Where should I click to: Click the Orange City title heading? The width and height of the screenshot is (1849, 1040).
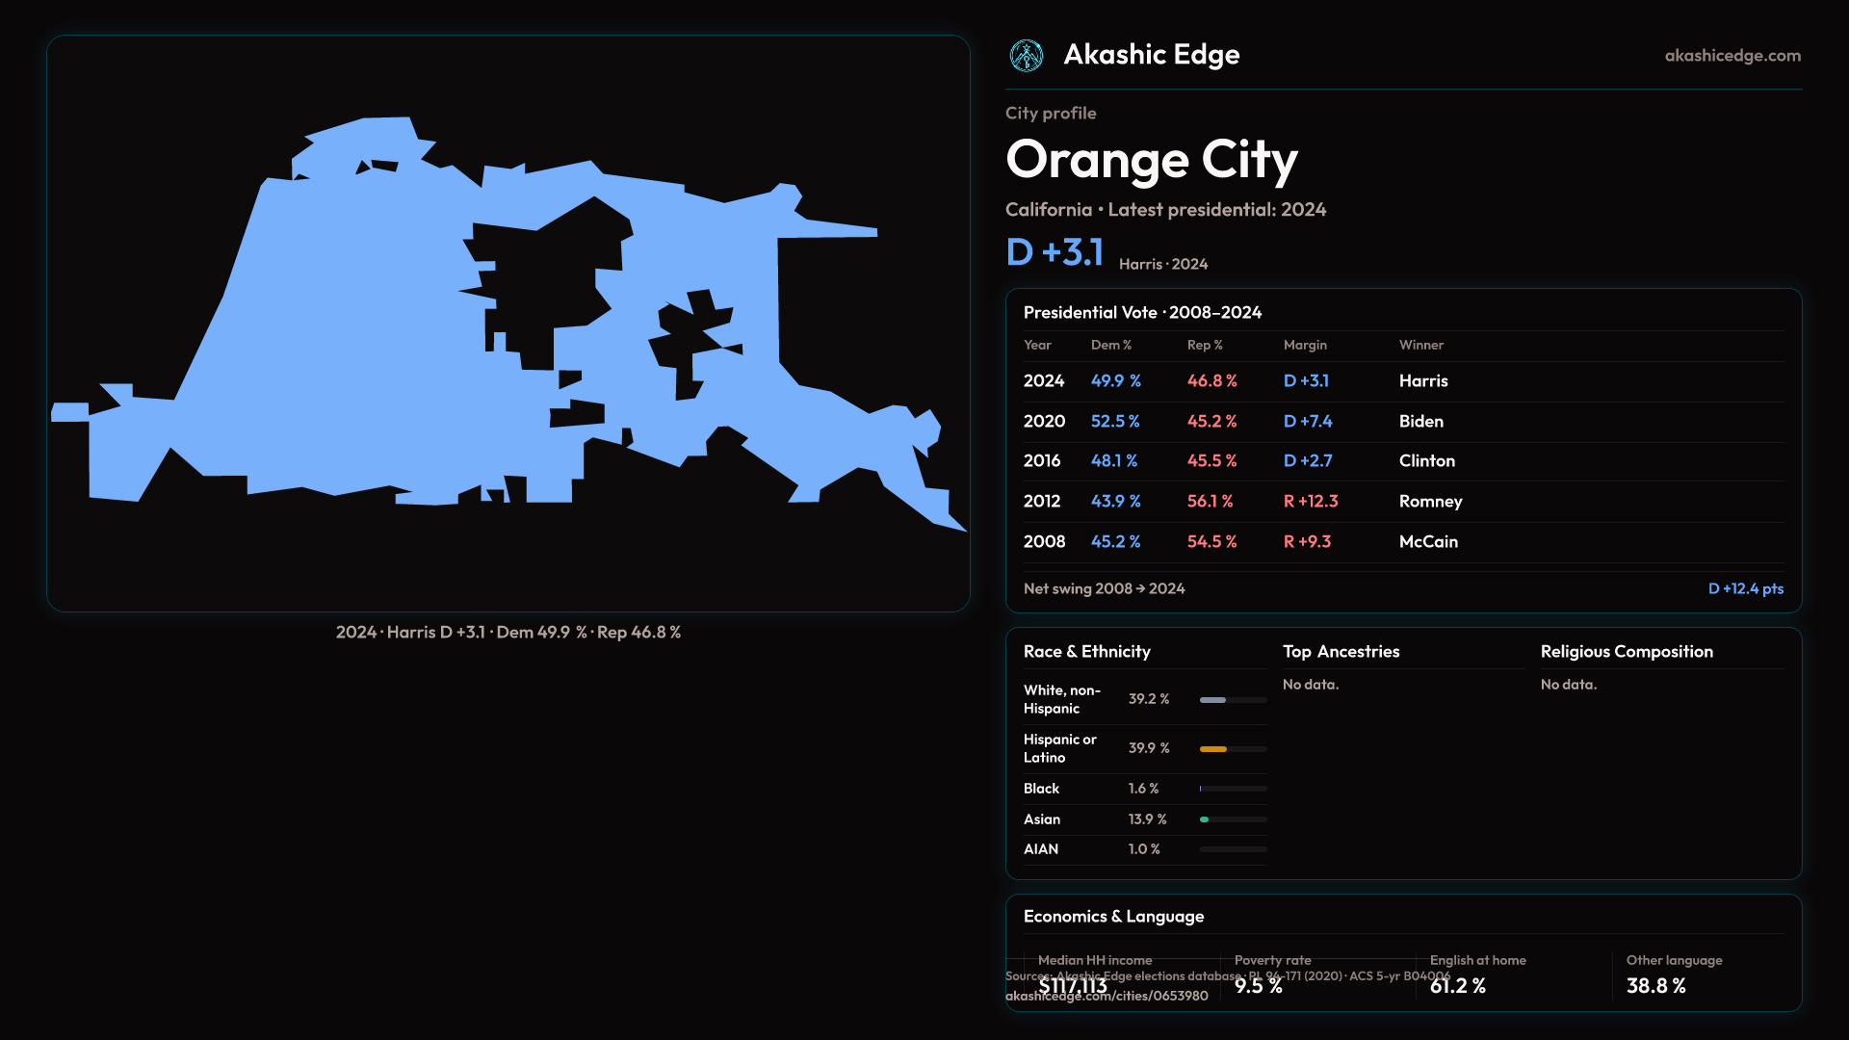pos(1151,159)
